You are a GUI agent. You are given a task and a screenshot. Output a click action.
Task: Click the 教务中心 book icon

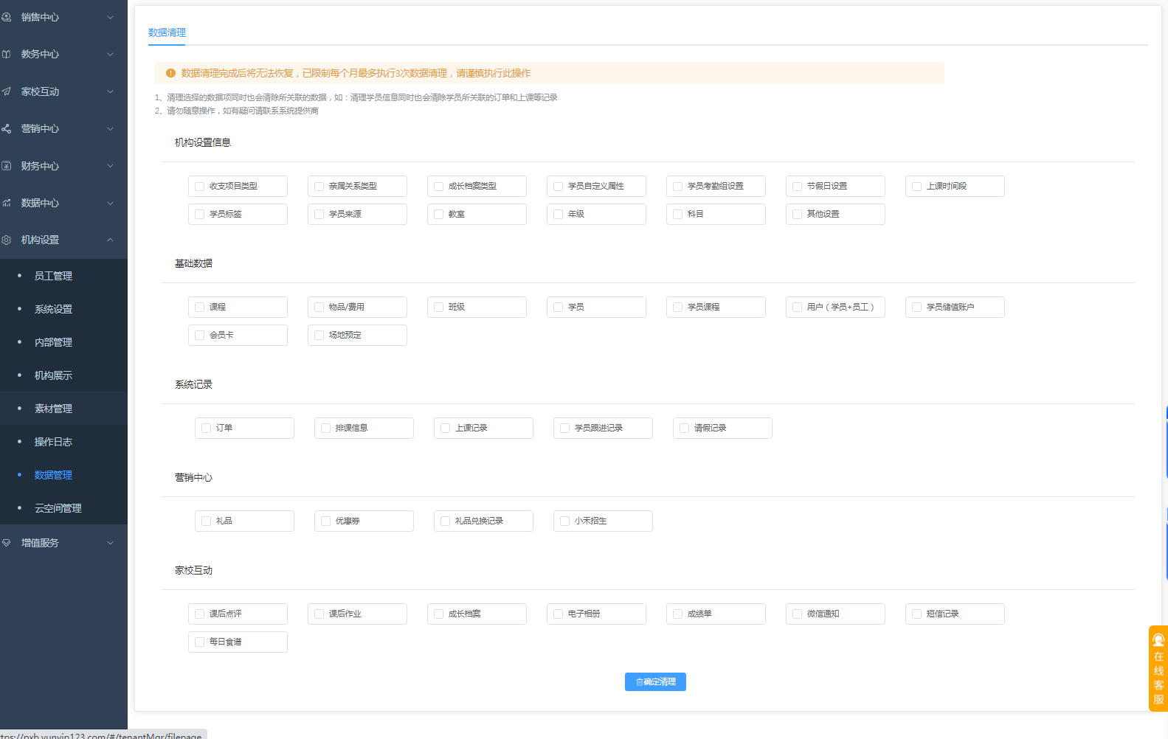point(6,54)
